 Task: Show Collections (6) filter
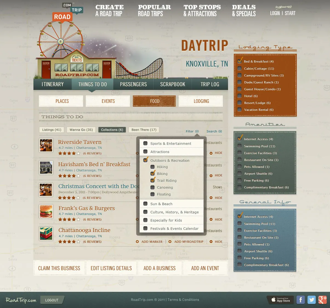tap(112, 130)
